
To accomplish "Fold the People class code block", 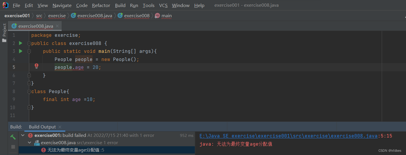I will click(29, 92).
